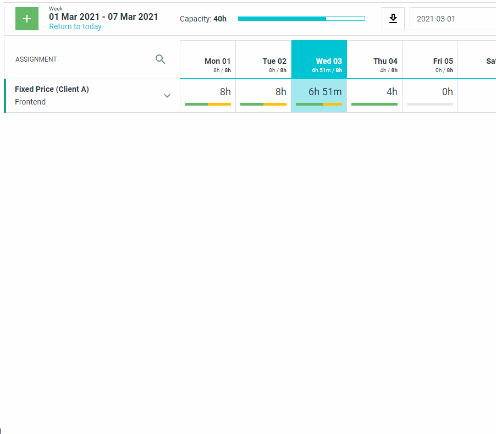Open Tuesday's 8h time entry cell
Viewport: 496px width, 434px height.
coord(263,96)
